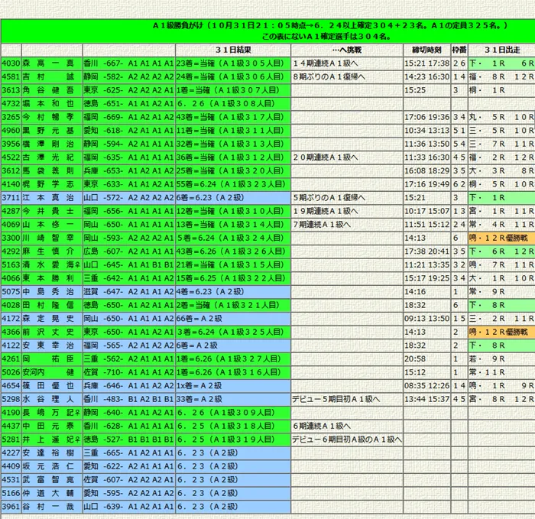Click the …へ挑戦 column header
Viewport: 535px width, 519px height.
(346, 50)
